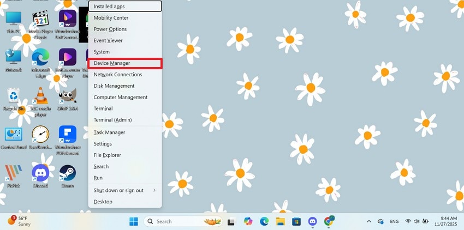
Task: Open Mobility Center
Action: click(125, 18)
